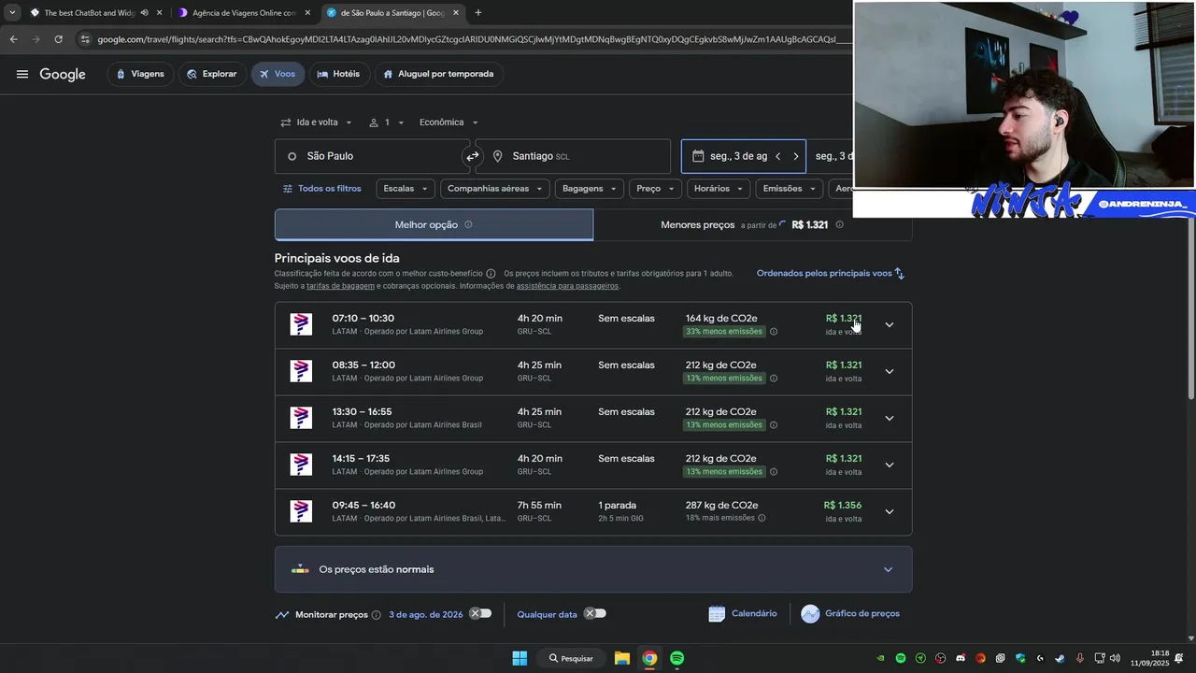Expand the 13:30 – 16:55 flight details
This screenshot has height=673, width=1196.
click(889, 418)
